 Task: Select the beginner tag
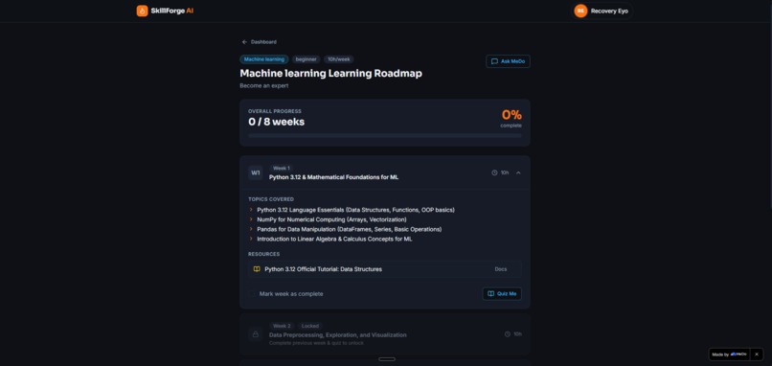point(306,59)
